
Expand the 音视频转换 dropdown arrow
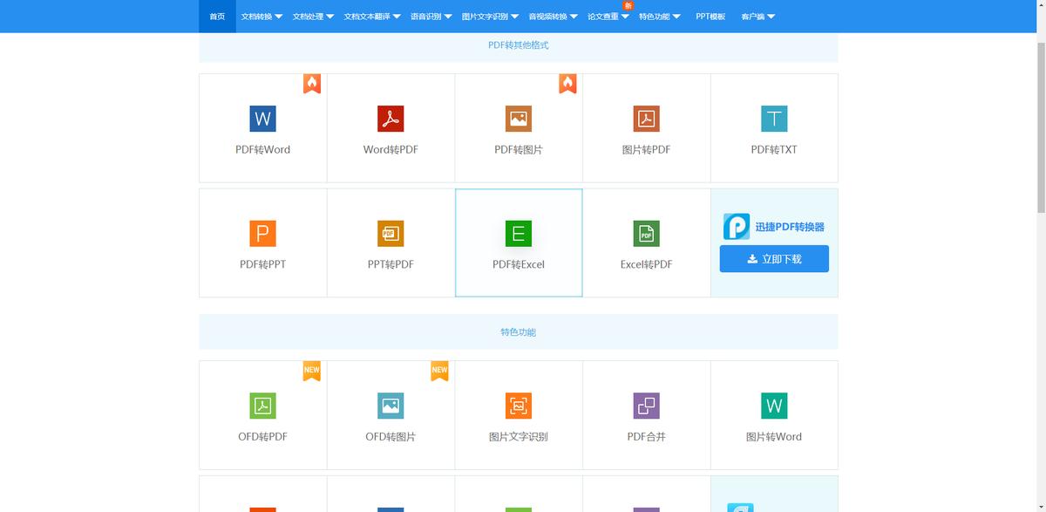(574, 17)
